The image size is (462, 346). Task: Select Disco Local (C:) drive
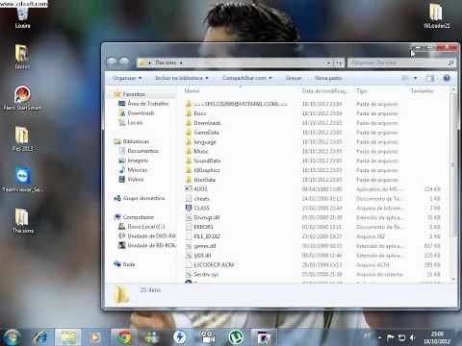[141, 227]
